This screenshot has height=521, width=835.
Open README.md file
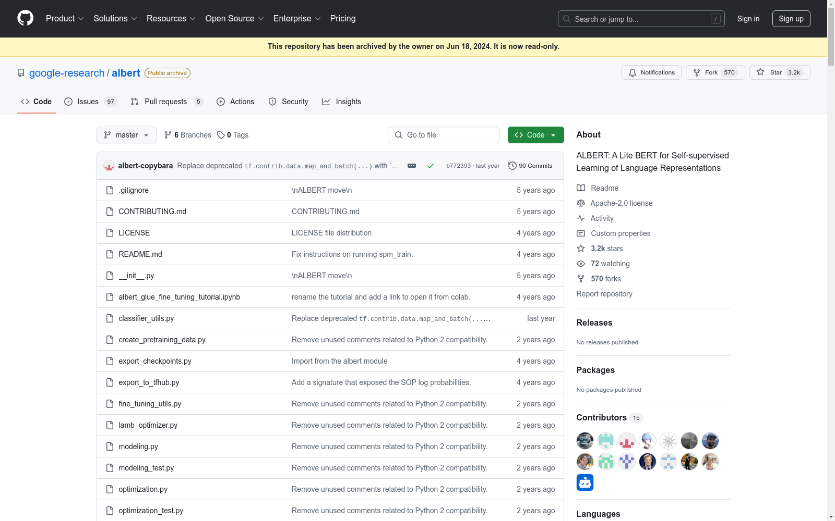[140, 254]
